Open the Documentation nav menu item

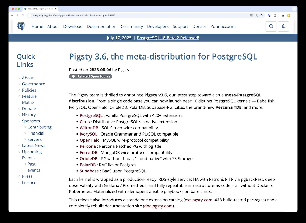tap(101, 26)
